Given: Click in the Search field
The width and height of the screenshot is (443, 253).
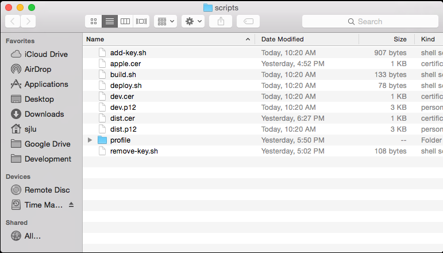Looking at the screenshot, I should tap(370, 21).
